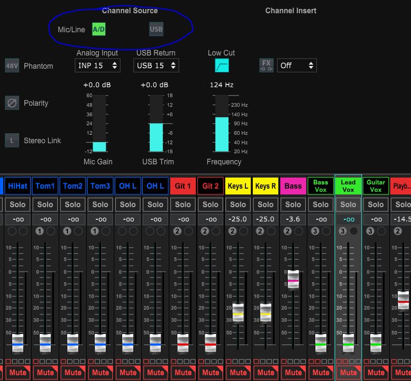This screenshot has height=381, width=411.
Task: Select the Guitar Vox channel label
Action: (376, 186)
